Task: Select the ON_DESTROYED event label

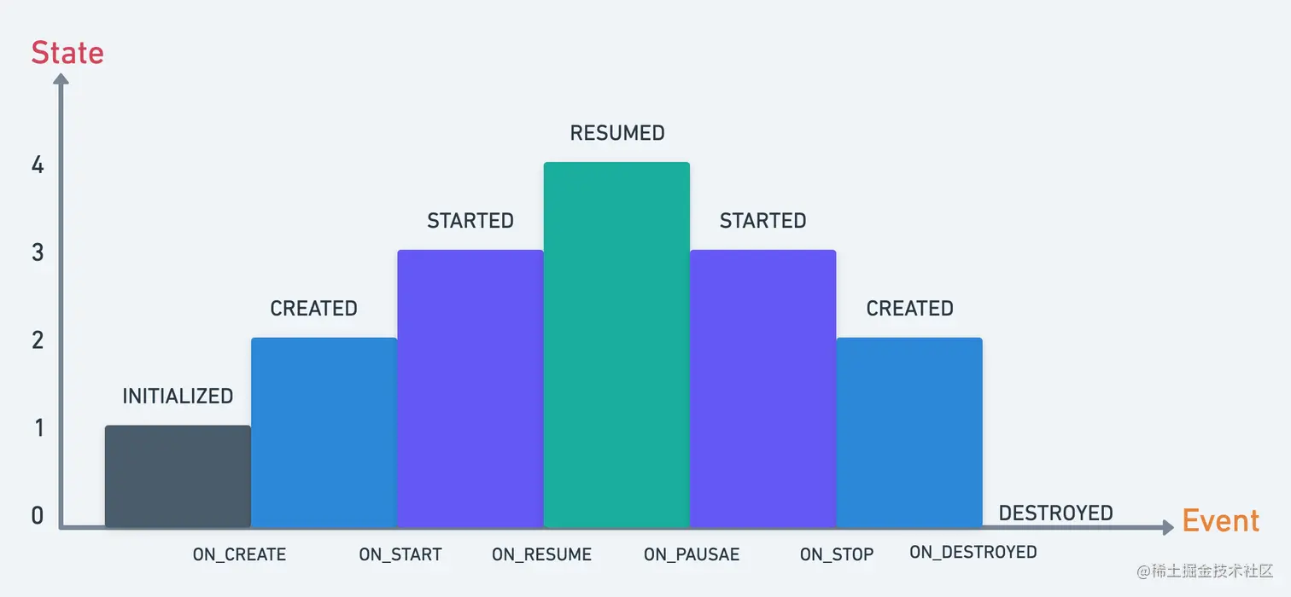Action: (973, 553)
